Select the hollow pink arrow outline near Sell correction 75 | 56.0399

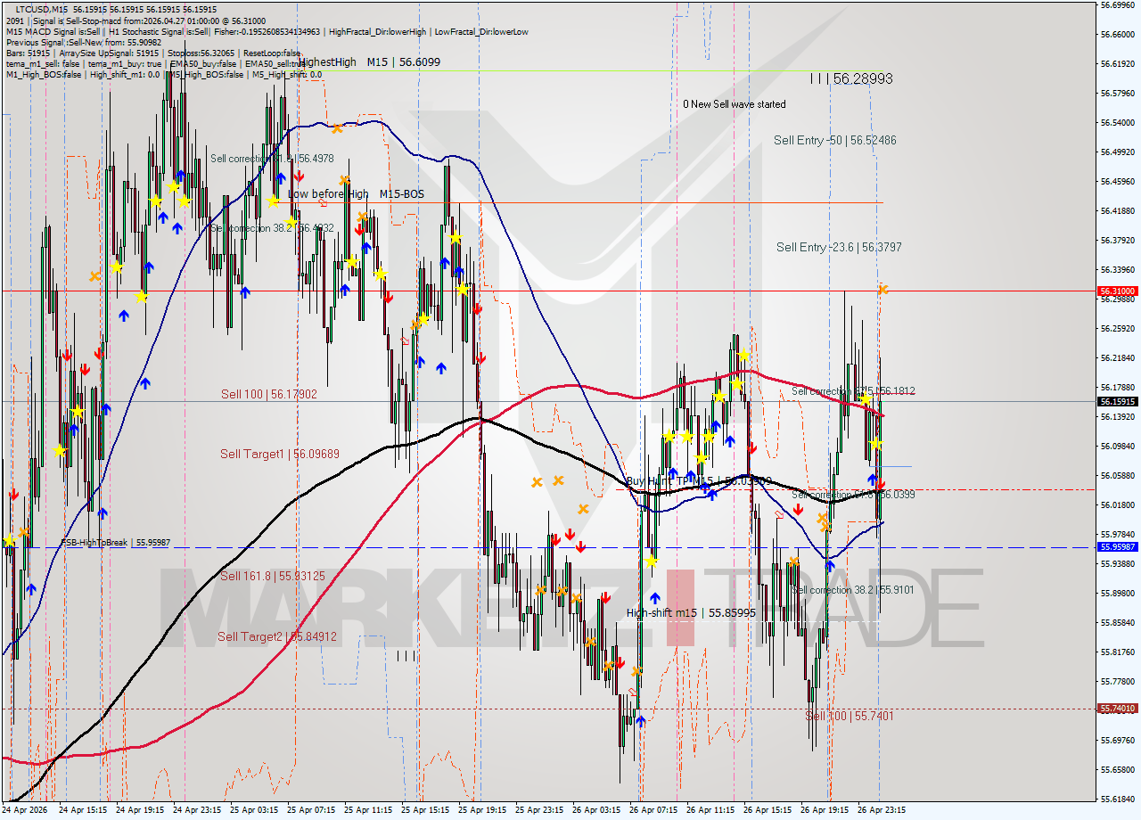coord(779,514)
